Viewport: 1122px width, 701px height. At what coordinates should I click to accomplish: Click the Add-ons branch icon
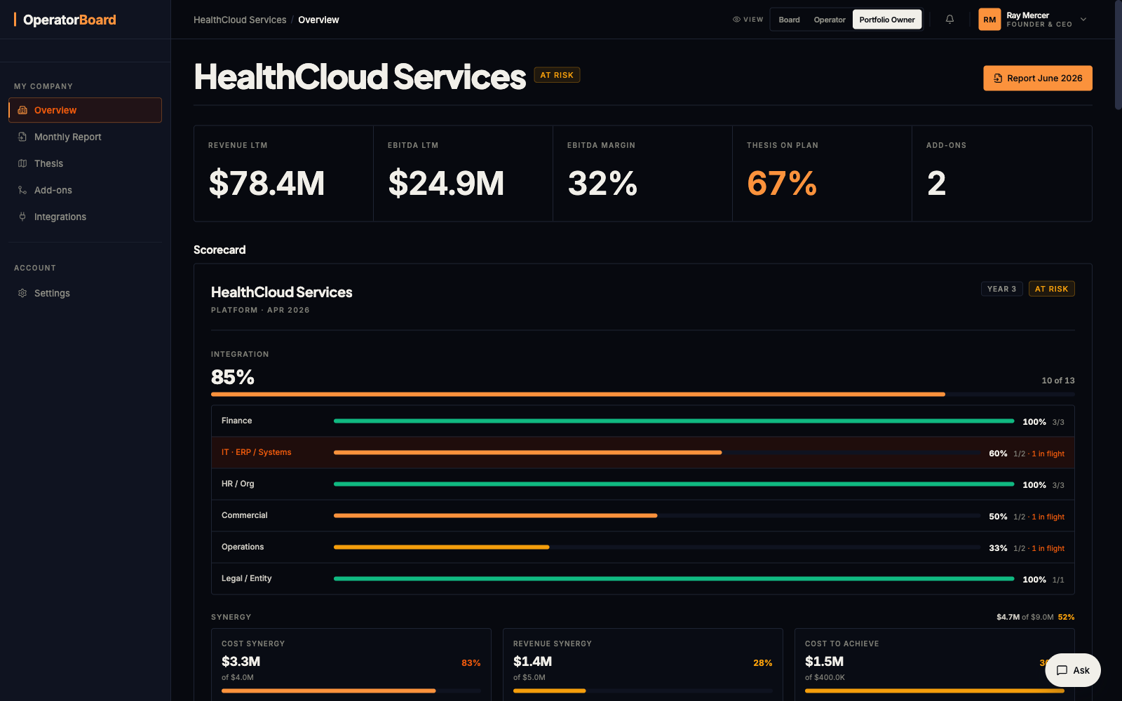pyautogui.click(x=22, y=190)
